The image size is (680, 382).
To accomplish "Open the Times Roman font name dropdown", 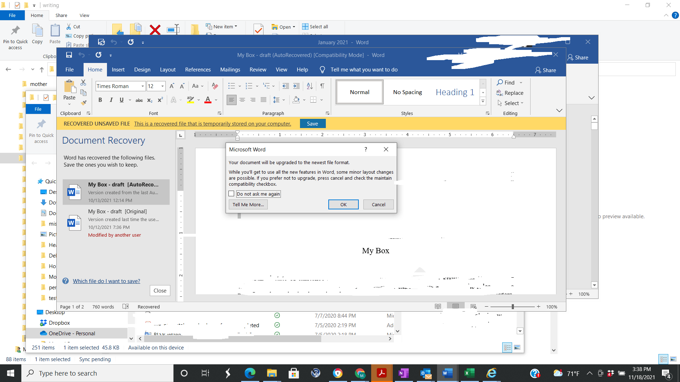I will coord(142,86).
